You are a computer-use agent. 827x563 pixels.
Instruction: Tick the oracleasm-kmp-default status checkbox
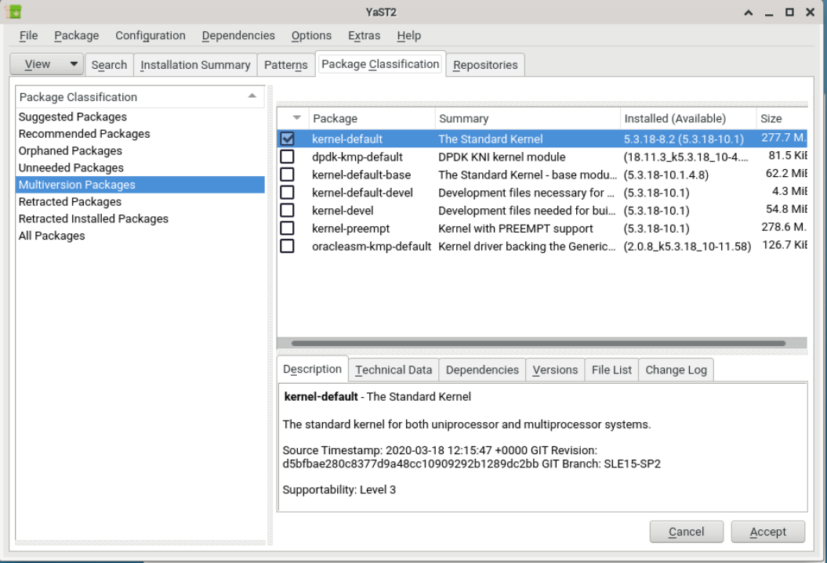pyautogui.click(x=287, y=247)
